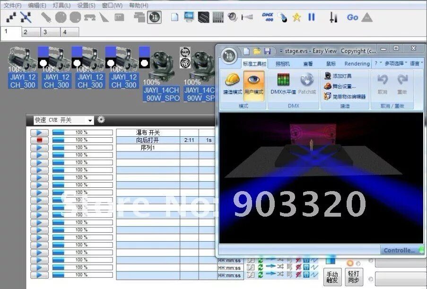Click the scattered fixtures icon in the toolbar
This screenshot has height=289, width=427.
click(11, 18)
